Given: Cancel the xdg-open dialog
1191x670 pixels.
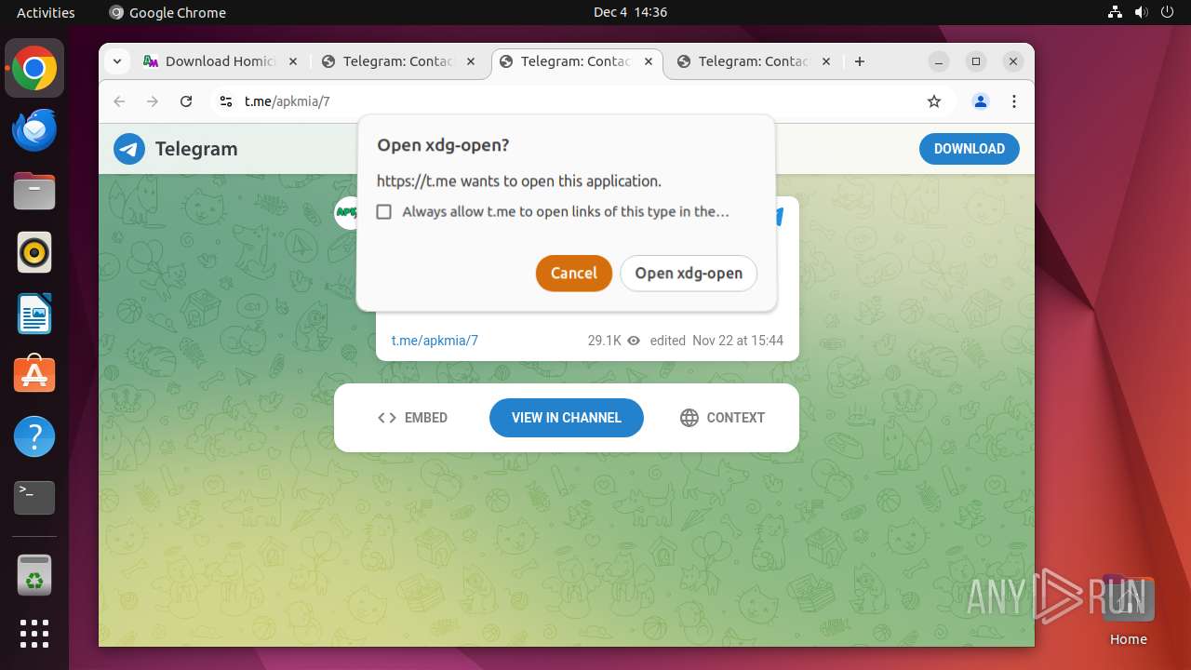Looking at the screenshot, I should [x=574, y=274].
